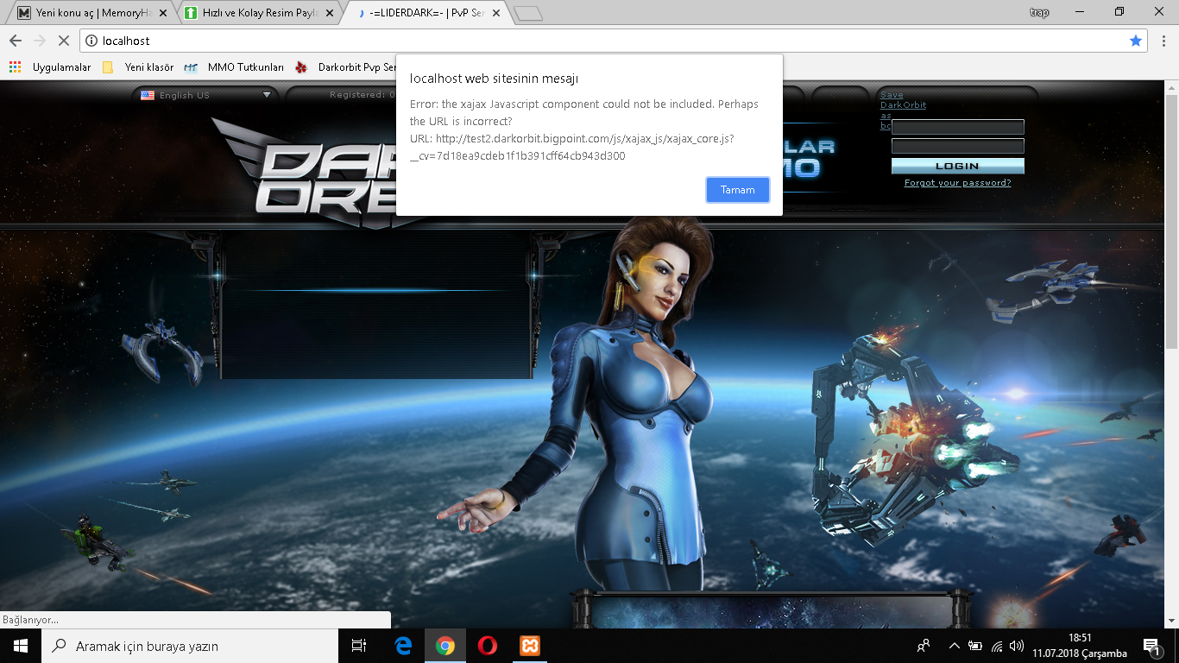Click the Tamam button in the alert
This screenshot has height=663, width=1179.
point(738,190)
